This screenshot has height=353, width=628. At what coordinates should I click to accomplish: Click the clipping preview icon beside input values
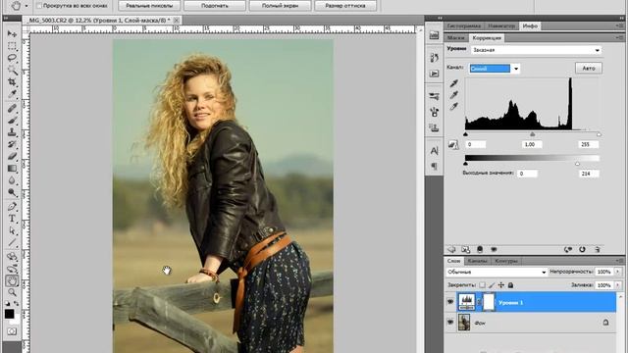point(453,144)
